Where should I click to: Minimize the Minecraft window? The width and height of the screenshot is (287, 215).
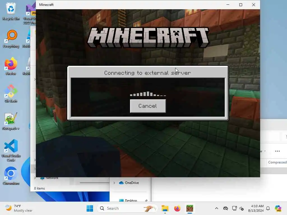pyautogui.click(x=228, y=5)
